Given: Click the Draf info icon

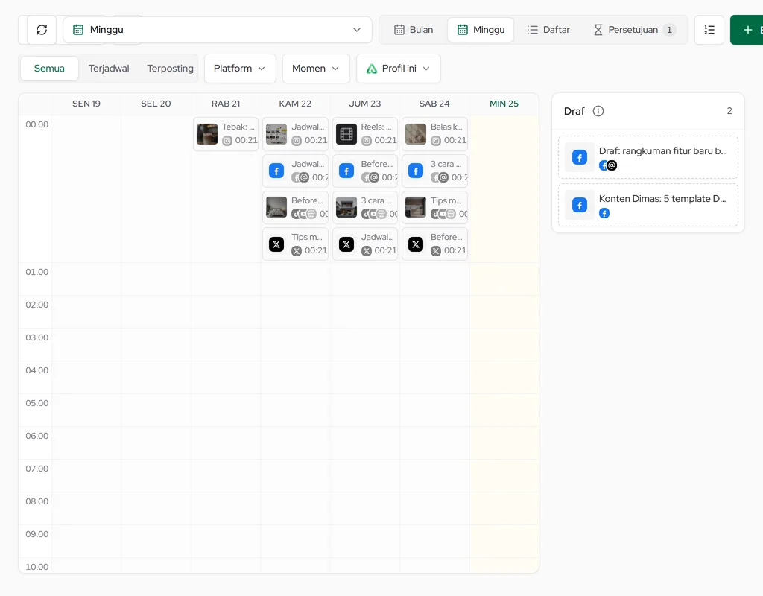Looking at the screenshot, I should tap(598, 111).
